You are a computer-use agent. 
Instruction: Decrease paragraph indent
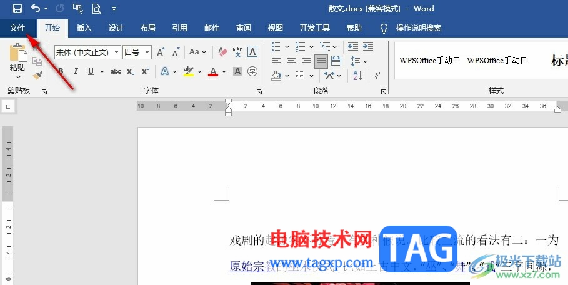[353, 46]
